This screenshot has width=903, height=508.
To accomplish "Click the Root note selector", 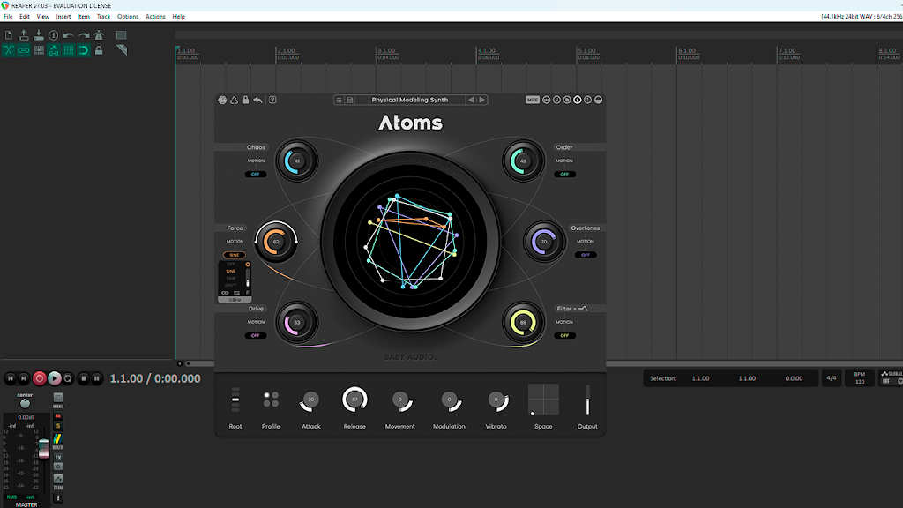I will [235, 400].
